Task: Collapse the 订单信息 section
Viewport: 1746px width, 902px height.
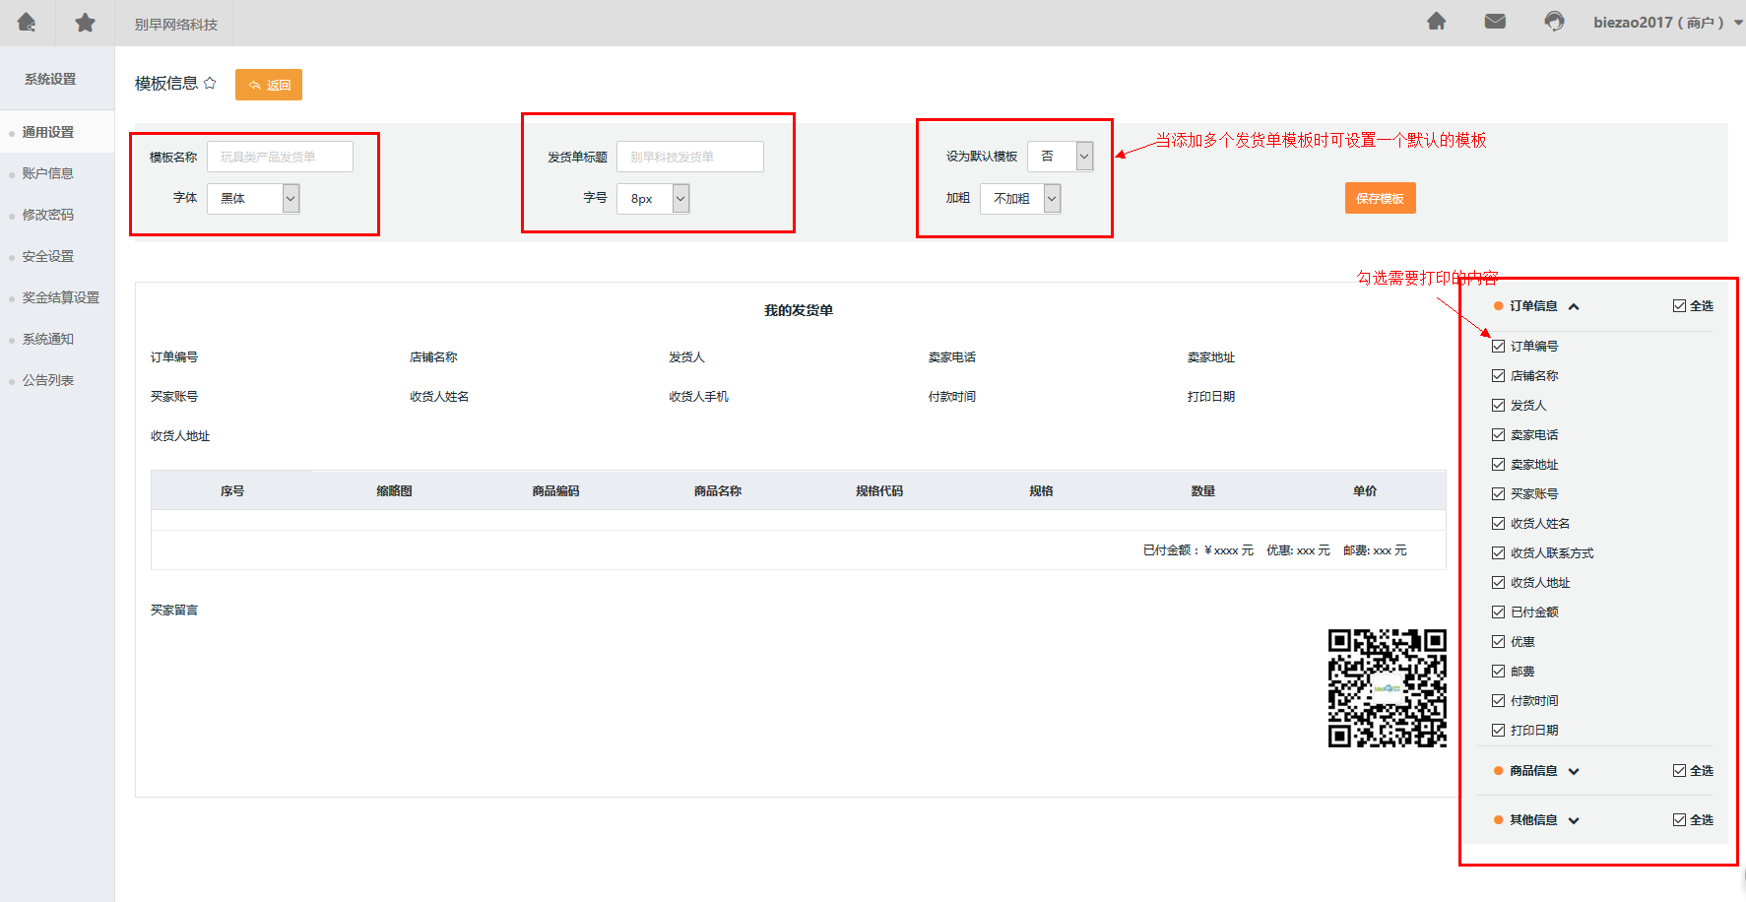Action: coord(1574,306)
